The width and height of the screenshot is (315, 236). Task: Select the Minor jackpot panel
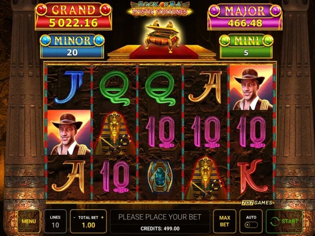point(72,46)
